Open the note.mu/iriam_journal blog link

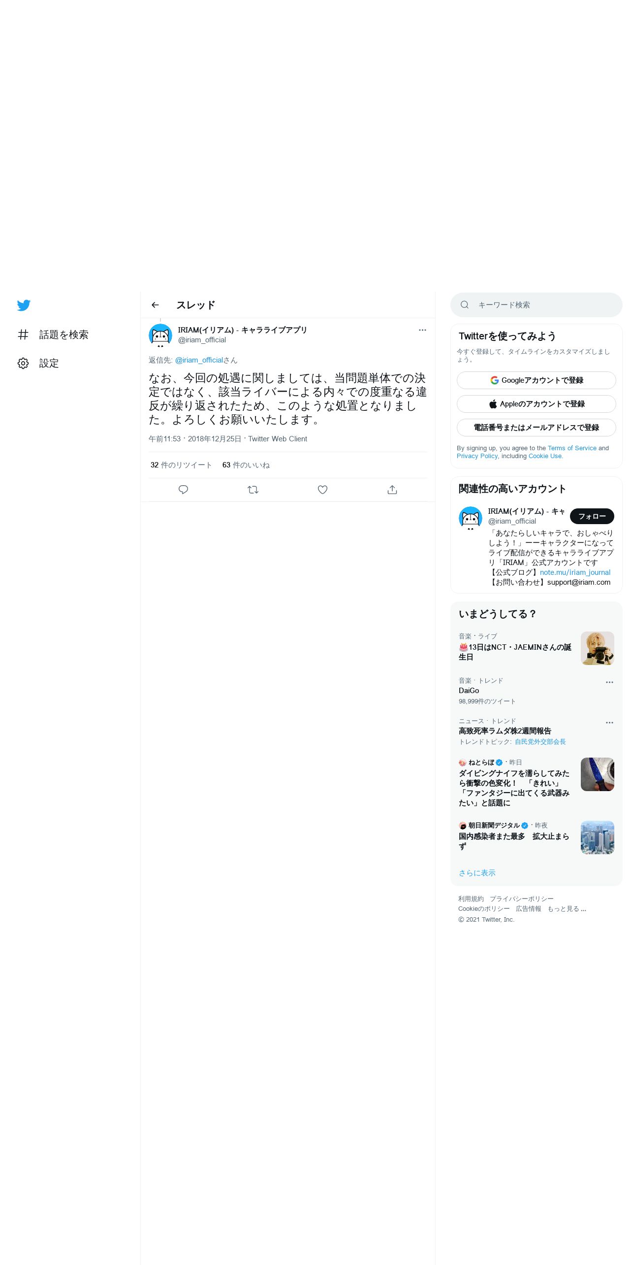(575, 572)
